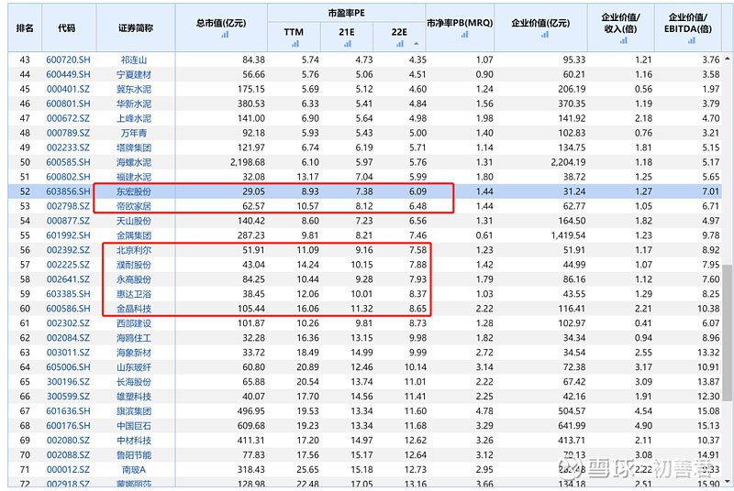Select security name 宁夏建材

[134, 74]
